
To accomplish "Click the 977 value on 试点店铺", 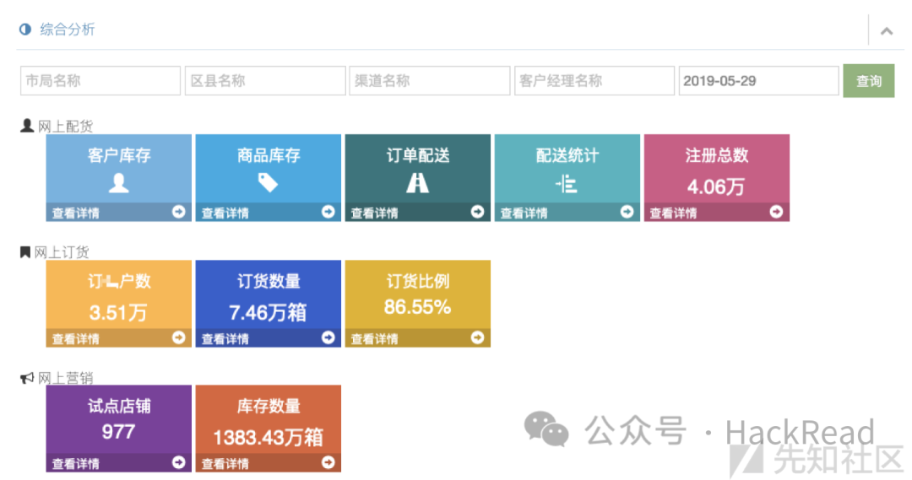I will point(119,432).
